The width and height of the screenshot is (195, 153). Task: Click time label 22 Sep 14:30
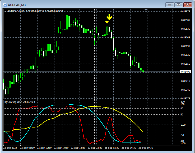pyautogui.click(x=61, y=148)
